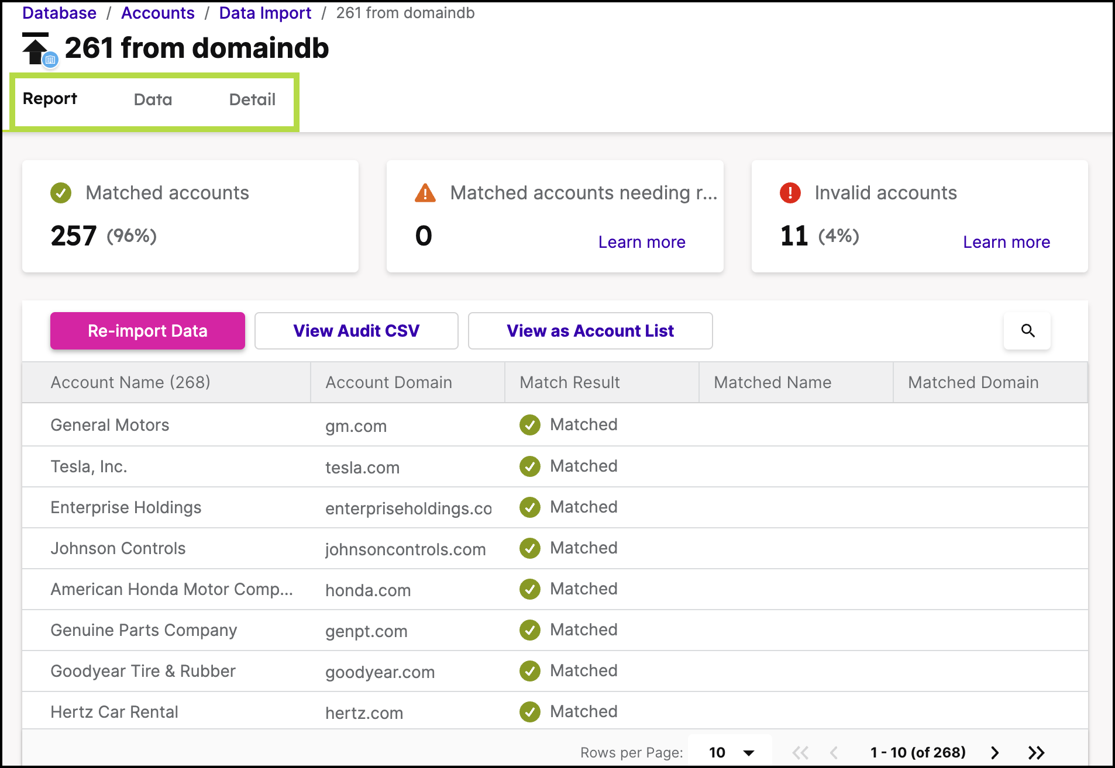Select Genuine Parts Company account name

pyautogui.click(x=144, y=630)
